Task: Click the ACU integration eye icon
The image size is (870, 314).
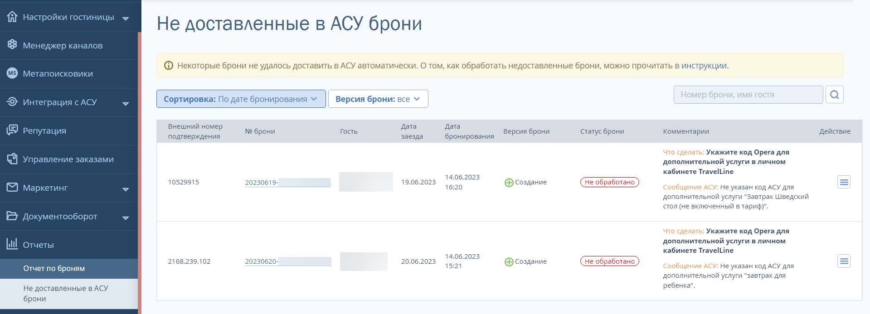Action: pyautogui.click(x=12, y=101)
